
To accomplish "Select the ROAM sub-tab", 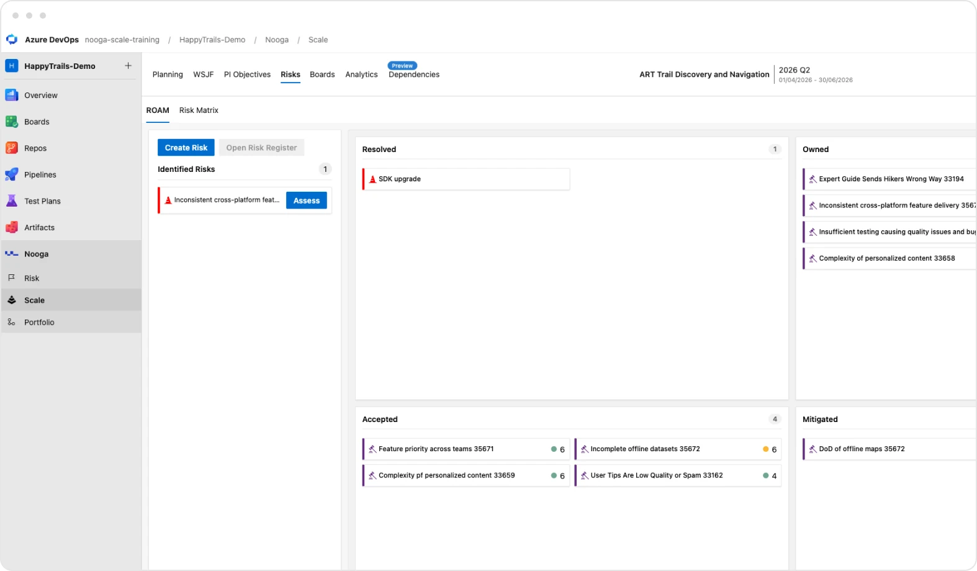I will (x=158, y=110).
